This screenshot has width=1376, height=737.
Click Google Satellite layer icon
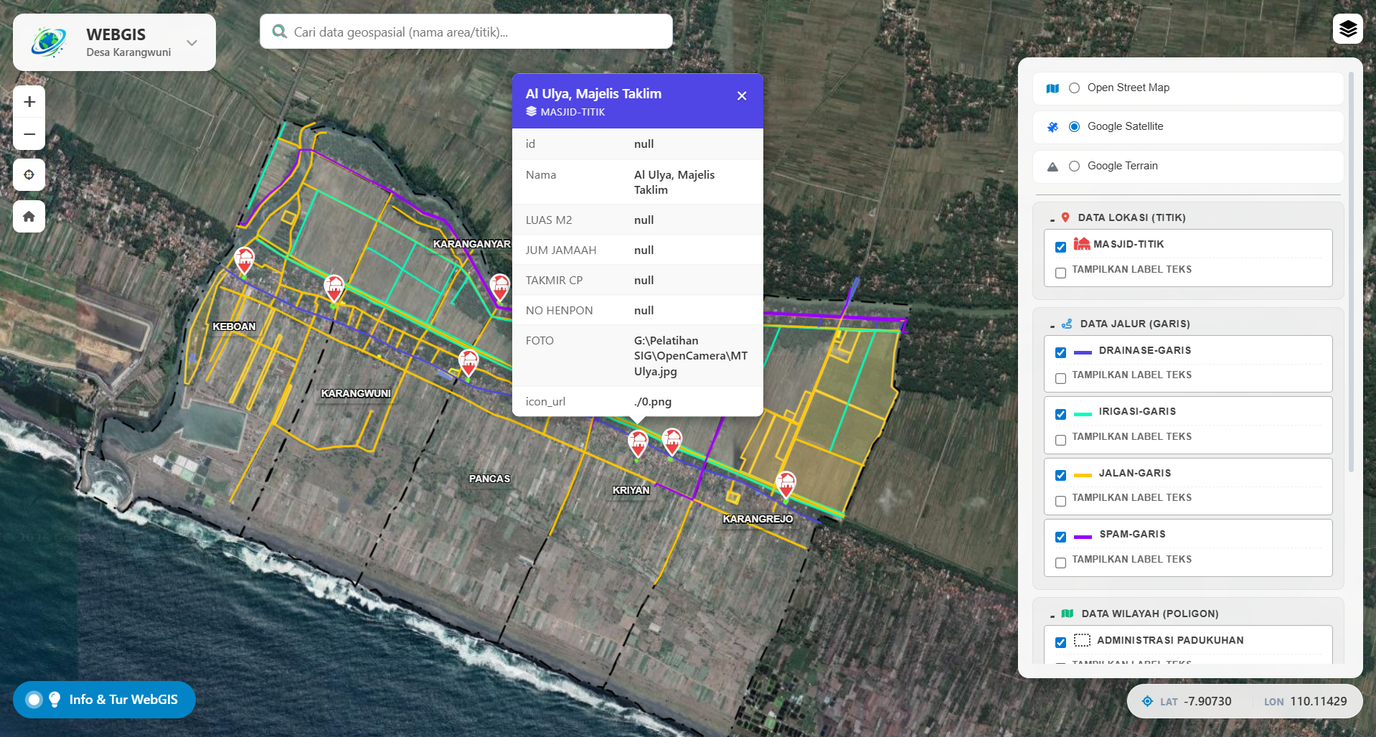click(x=1052, y=127)
